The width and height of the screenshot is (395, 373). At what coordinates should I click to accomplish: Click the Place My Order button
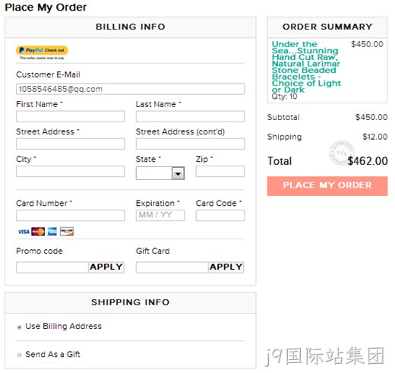(327, 186)
